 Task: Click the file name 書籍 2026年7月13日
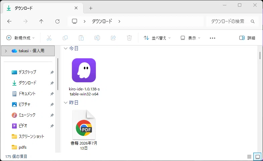point(84,146)
